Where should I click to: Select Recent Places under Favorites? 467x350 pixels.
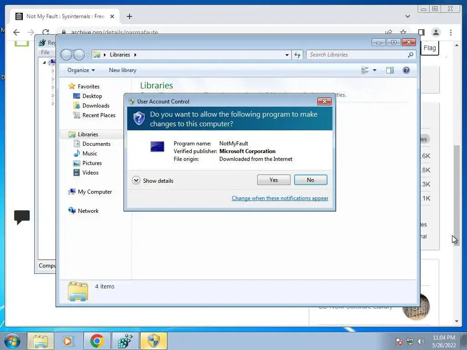tap(99, 115)
